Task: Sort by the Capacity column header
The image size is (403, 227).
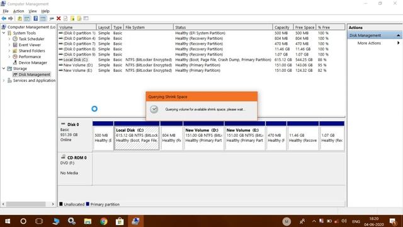Action: point(283,27)
